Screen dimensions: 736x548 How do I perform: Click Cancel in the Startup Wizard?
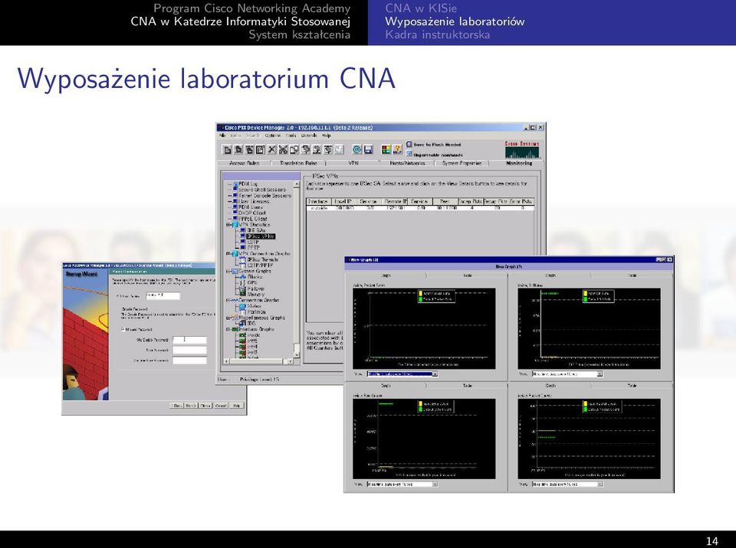click(x=221, y=406)
